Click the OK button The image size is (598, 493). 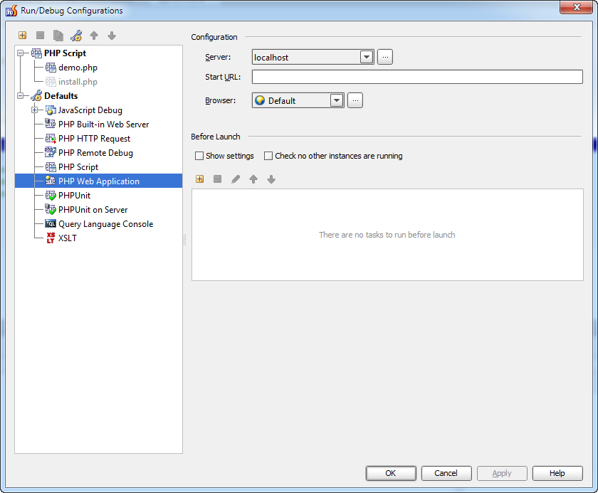tap(391, 473)
